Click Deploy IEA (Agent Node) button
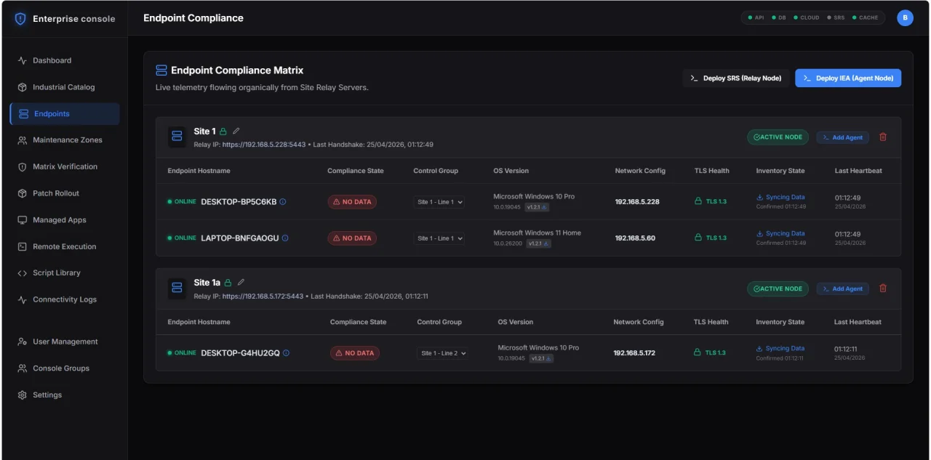The height and width of the screenshot is (460, 931). [848, 78]
